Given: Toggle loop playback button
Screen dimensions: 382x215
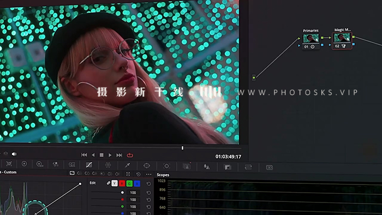Looking at the screenshot, I should click(x=130, y=155).
